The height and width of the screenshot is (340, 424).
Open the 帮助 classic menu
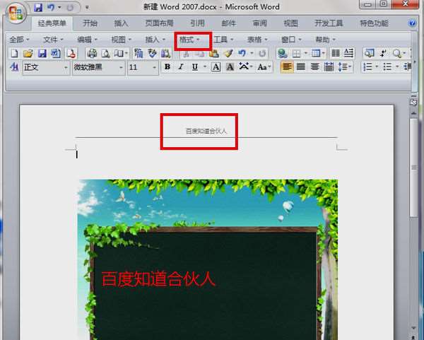coord(326,40)
